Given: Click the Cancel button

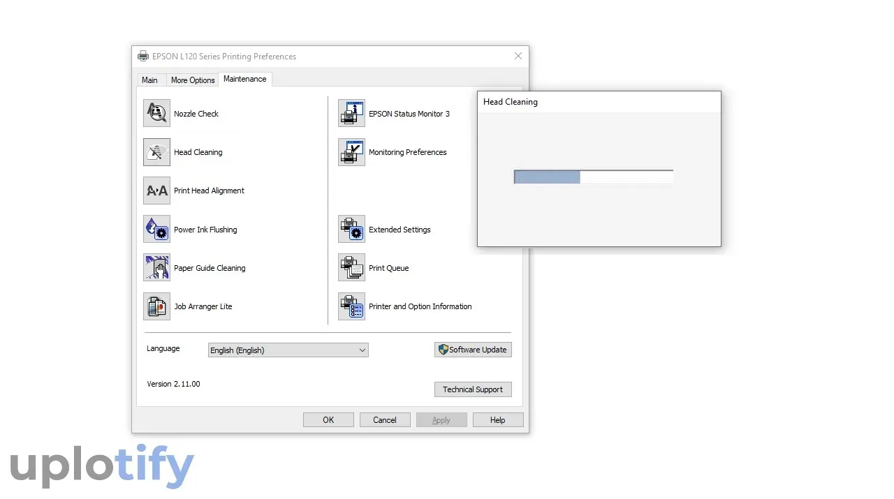Looking at the screenshot, I should tap(385, 420).
